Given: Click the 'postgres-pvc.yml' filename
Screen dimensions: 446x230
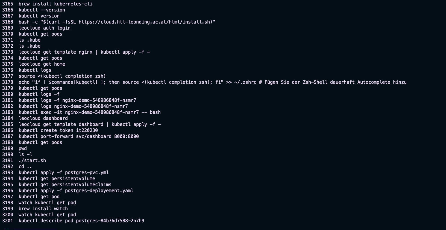Looking at the screenshot, I should [87, 173].
